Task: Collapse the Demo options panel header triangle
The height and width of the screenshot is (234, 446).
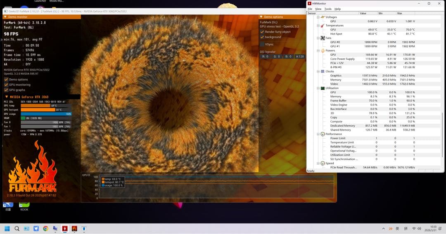Action: pyautogui.click(x=261, y=17)
